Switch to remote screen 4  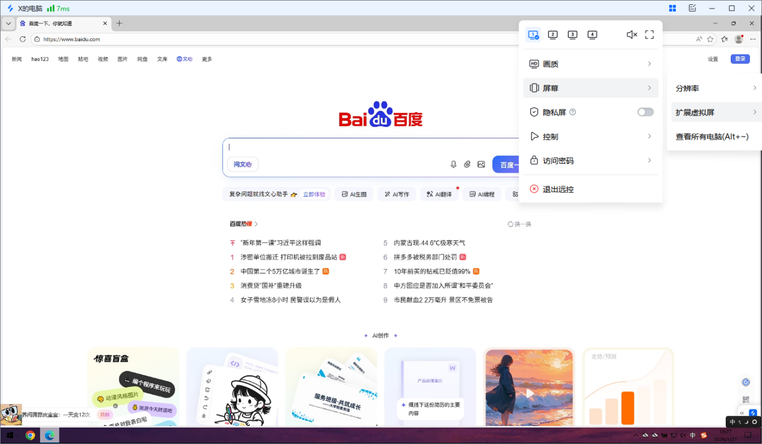tap(592, 35)
